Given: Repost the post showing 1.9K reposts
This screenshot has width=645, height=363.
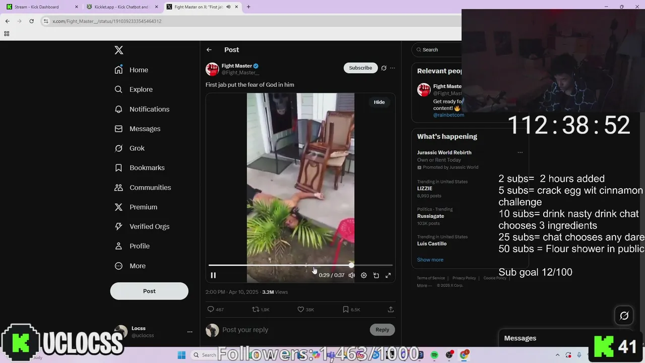Looking at the screenshot, I should tap(261, 309).
